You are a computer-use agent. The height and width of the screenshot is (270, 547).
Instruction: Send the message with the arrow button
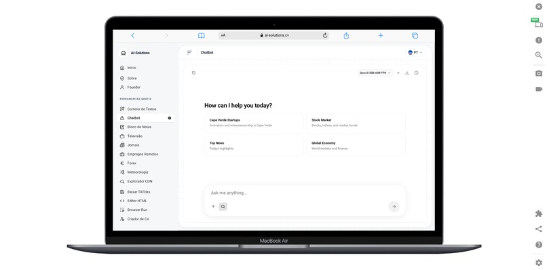(x=394, y=206)
